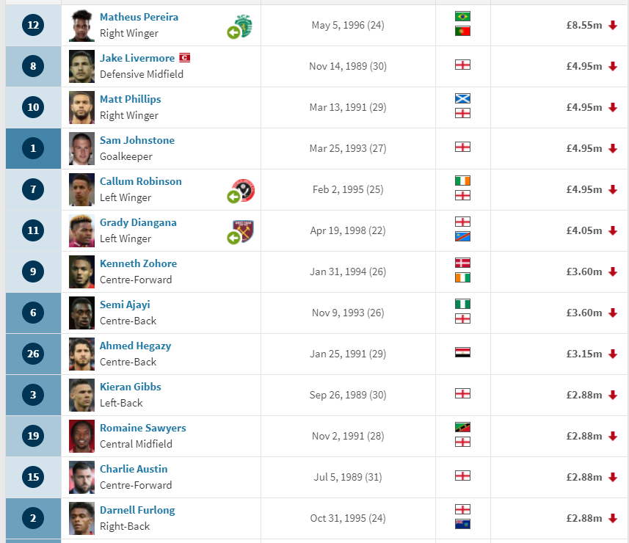629x543 pixels.
Task: Click Brazil flag in Matheus Pereira row
Action: [462, 16]
